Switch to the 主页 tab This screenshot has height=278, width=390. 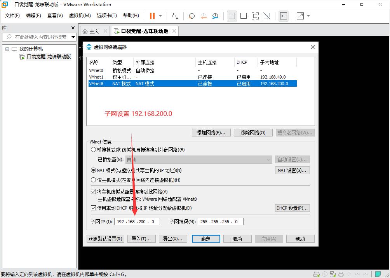coord(91,31)
